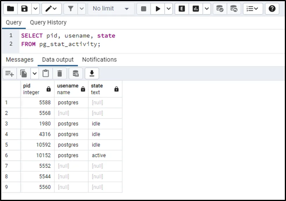
Task: Click the Stop query square button
Action: click(x=143, y=9)
